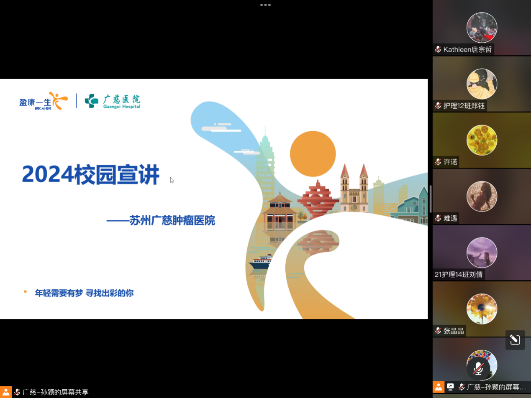Viewport: 531px width, 398px height.
Task: Select 21护理14班刘倩's avatar
Action: pyautogui.click(x=482, y=253)
